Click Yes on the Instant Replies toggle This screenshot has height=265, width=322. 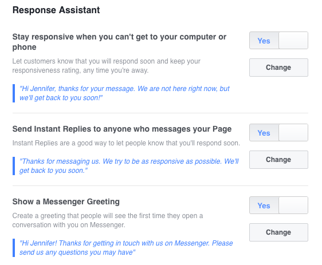pos(264,133)
